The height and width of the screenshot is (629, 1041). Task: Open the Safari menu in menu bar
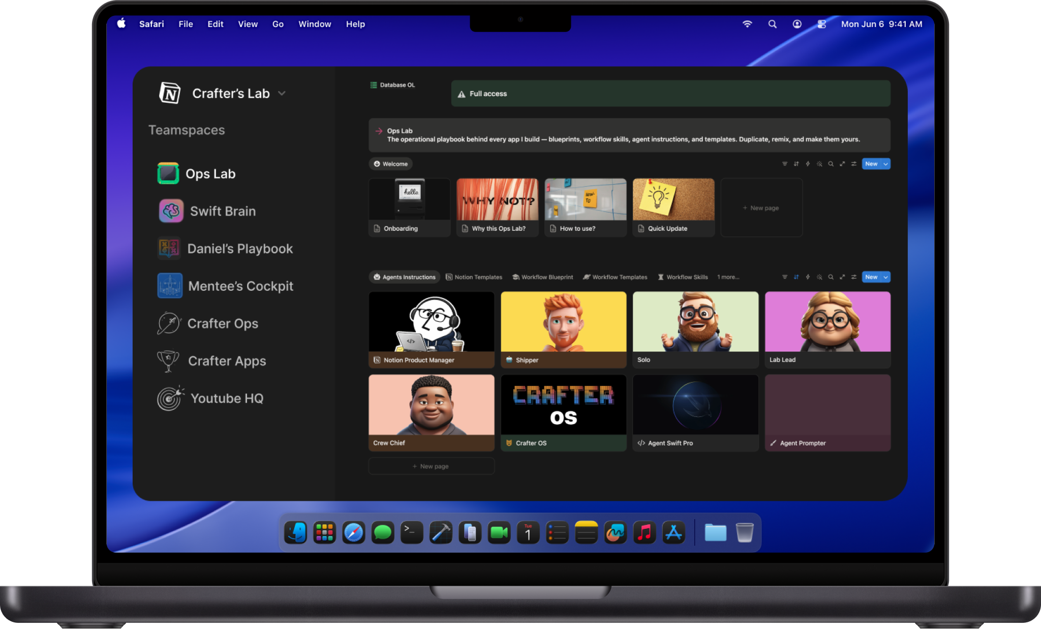click(151, 24)
